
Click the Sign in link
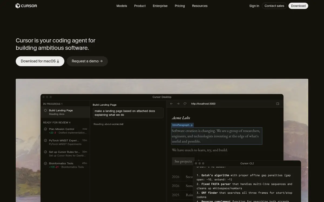click(254, 6)
